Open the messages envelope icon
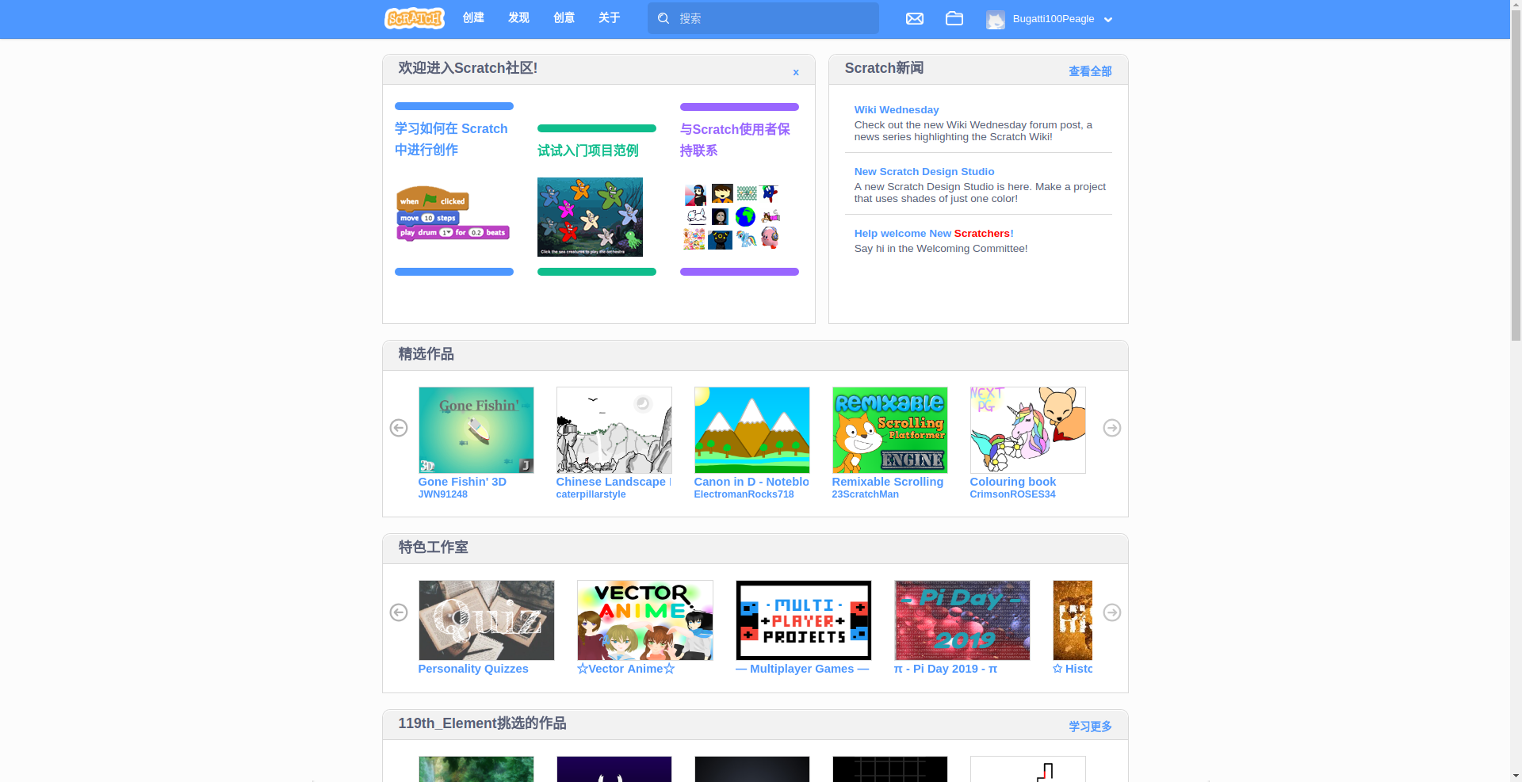 914,18
